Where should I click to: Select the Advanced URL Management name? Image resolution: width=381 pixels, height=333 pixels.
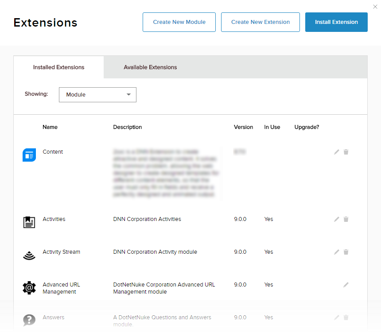click(x=61, y=288)
